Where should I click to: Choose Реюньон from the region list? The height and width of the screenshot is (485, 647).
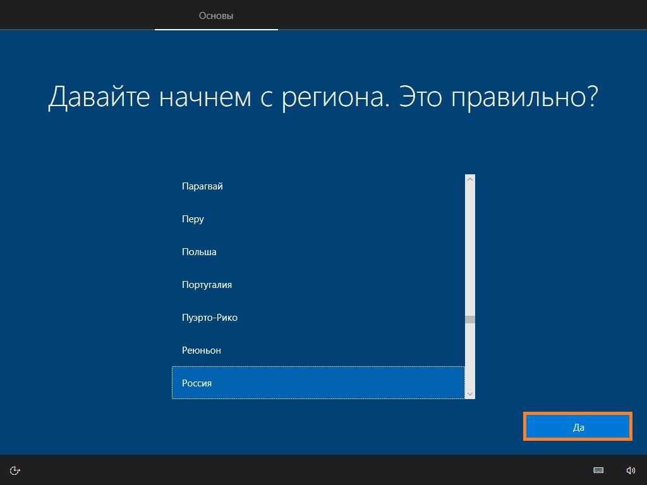click(202, 350)
